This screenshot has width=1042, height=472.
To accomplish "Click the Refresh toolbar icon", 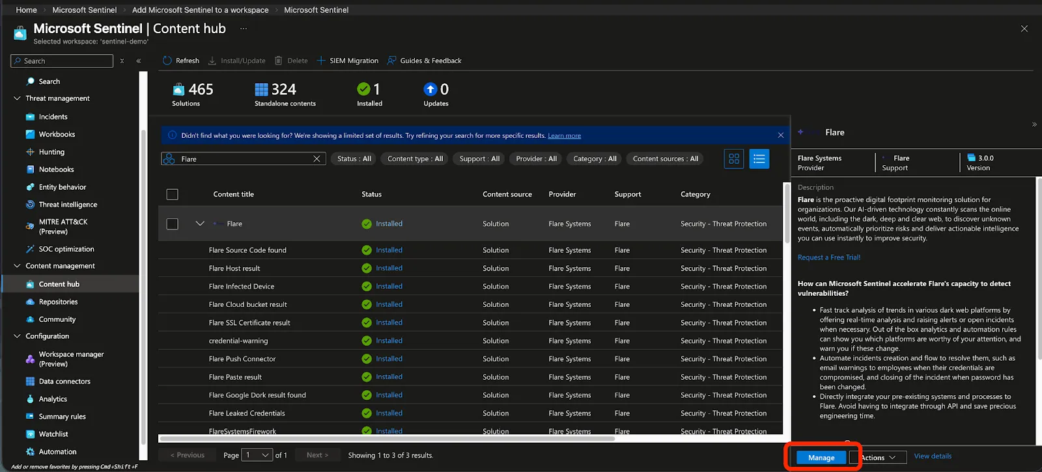I will pyautogui.click(x=167, y=60).
